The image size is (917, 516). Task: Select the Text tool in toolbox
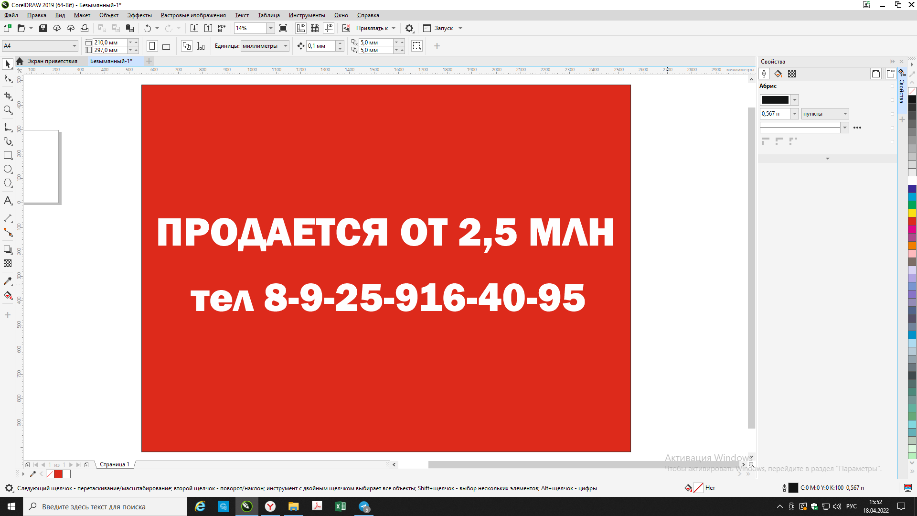pyautogui.click(x=8, y=201)
